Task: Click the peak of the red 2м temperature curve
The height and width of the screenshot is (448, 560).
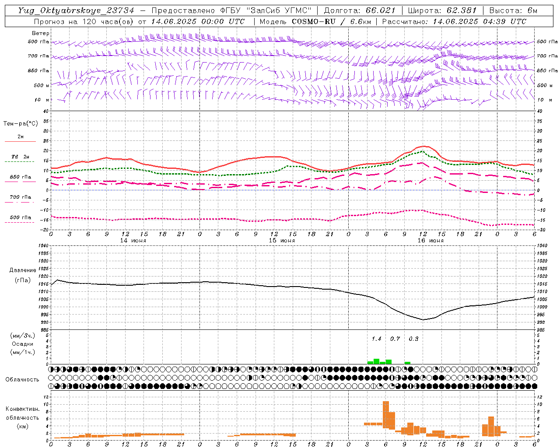Action: 423,146
